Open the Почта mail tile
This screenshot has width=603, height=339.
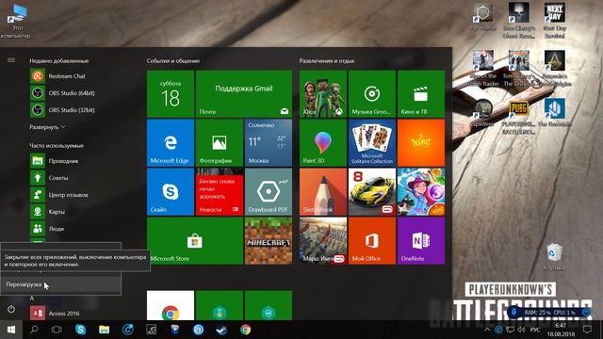pos(244,94)
